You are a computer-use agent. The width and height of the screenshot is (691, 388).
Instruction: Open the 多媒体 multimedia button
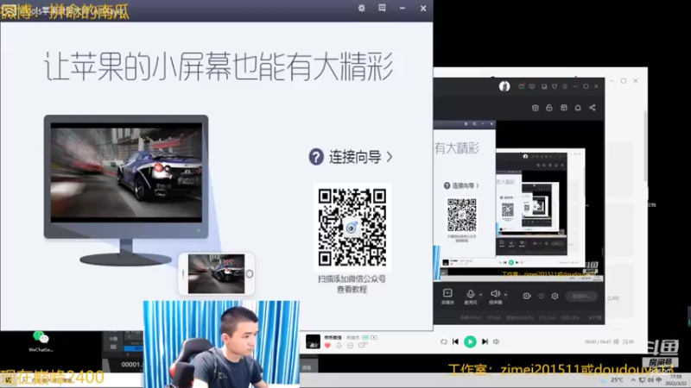tap(447, 297)
